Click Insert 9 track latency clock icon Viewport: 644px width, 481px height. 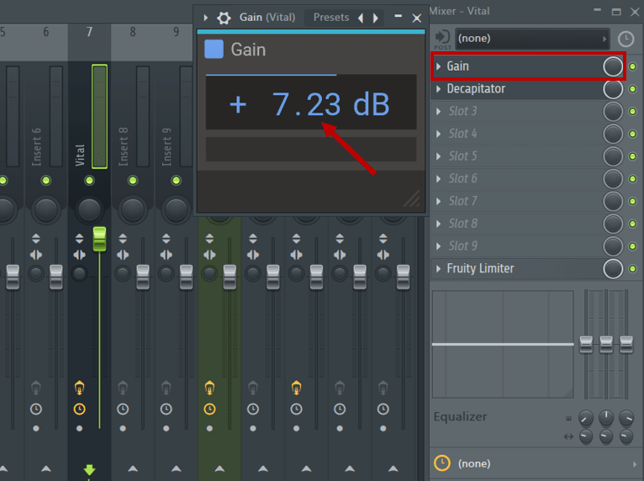point(166,410)
